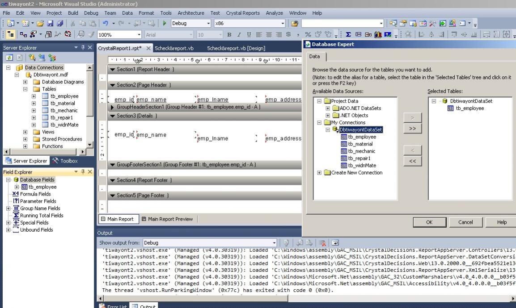Viewport: 516px width, 308px height.
Task: Click Cancel in Database Expert
Action: pos(465,222)
